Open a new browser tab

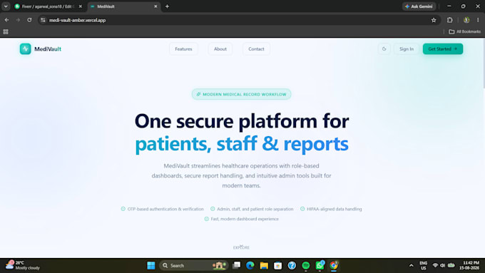(167, 6)
